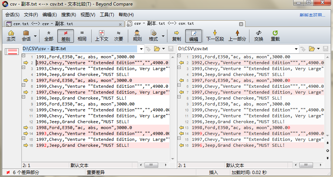Viewport: 333px width, 177px height.
Task: Click the 相同 same-lines button
Action: click(x=82, y=35)
